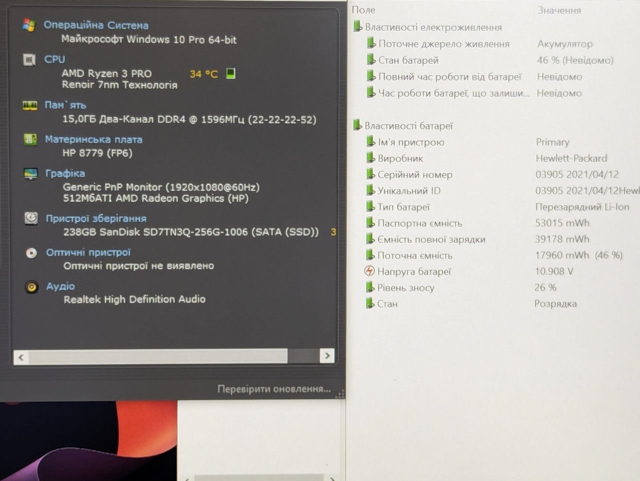Click the Generic PnP Monitor text
This screenshot has height=481, width=640.
161,187
